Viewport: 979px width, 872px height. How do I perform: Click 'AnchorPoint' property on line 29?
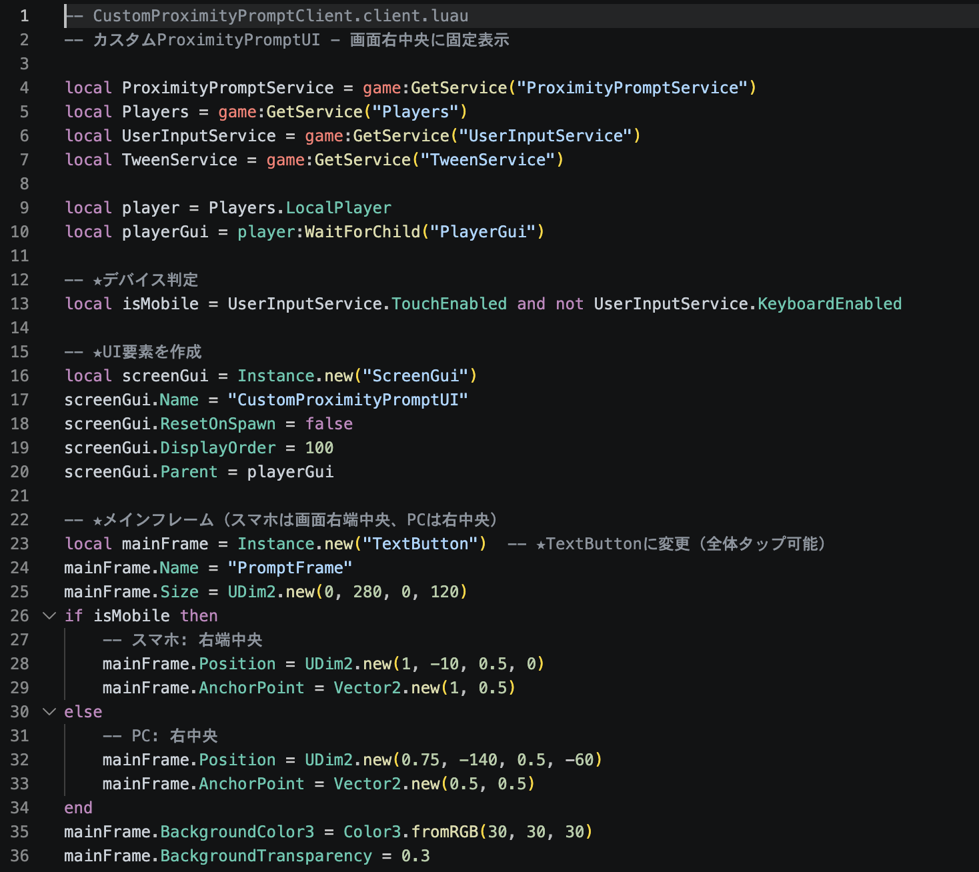coord(251,687)
